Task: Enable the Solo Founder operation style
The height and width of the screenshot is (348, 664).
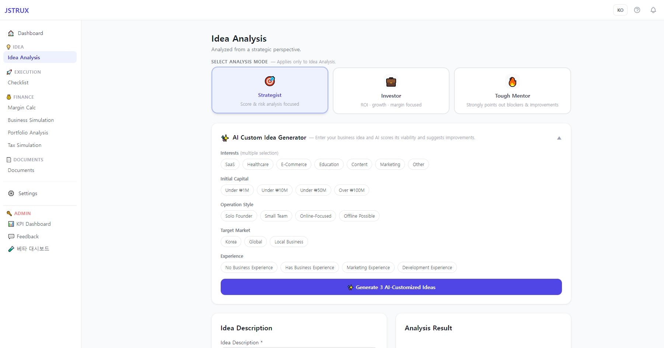Action: click(238, 216)
